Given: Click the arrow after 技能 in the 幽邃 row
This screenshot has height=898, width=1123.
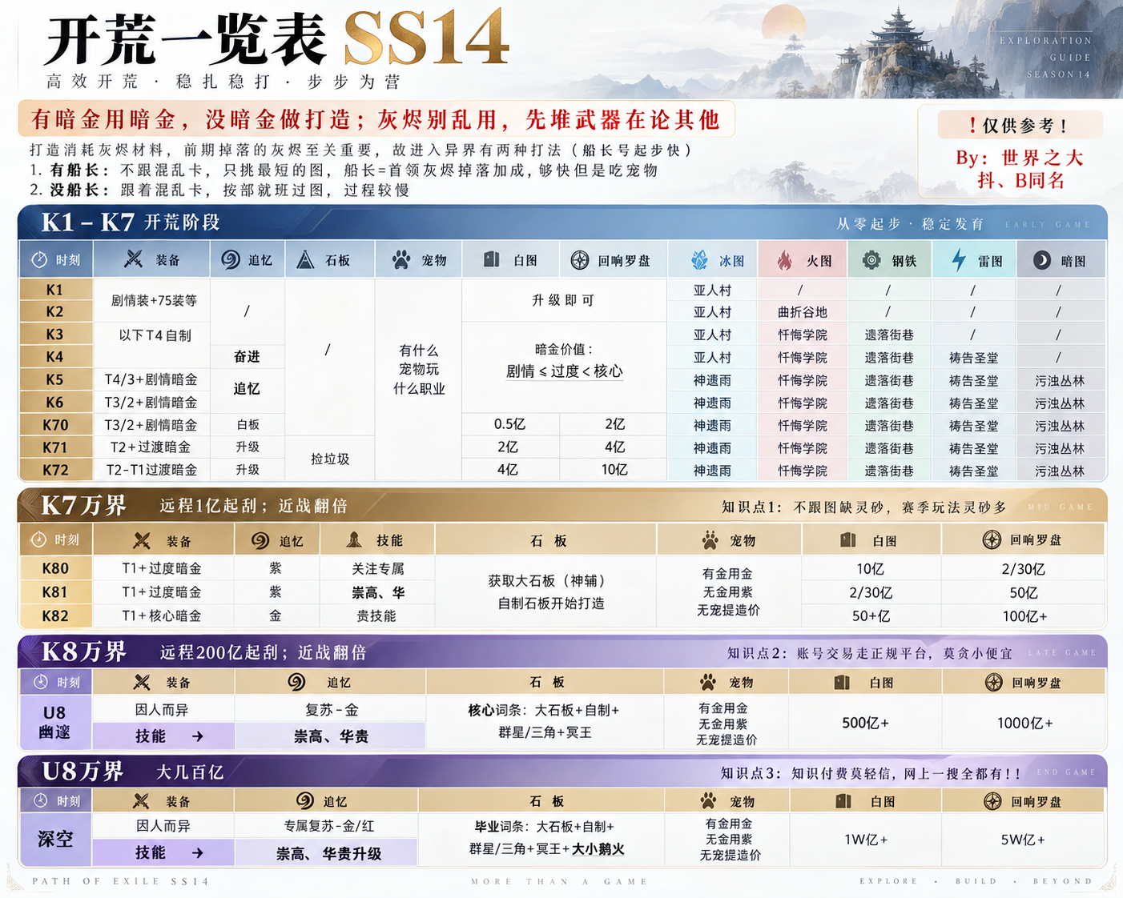Looking at the screenshot, I should (x=198, y=736).
